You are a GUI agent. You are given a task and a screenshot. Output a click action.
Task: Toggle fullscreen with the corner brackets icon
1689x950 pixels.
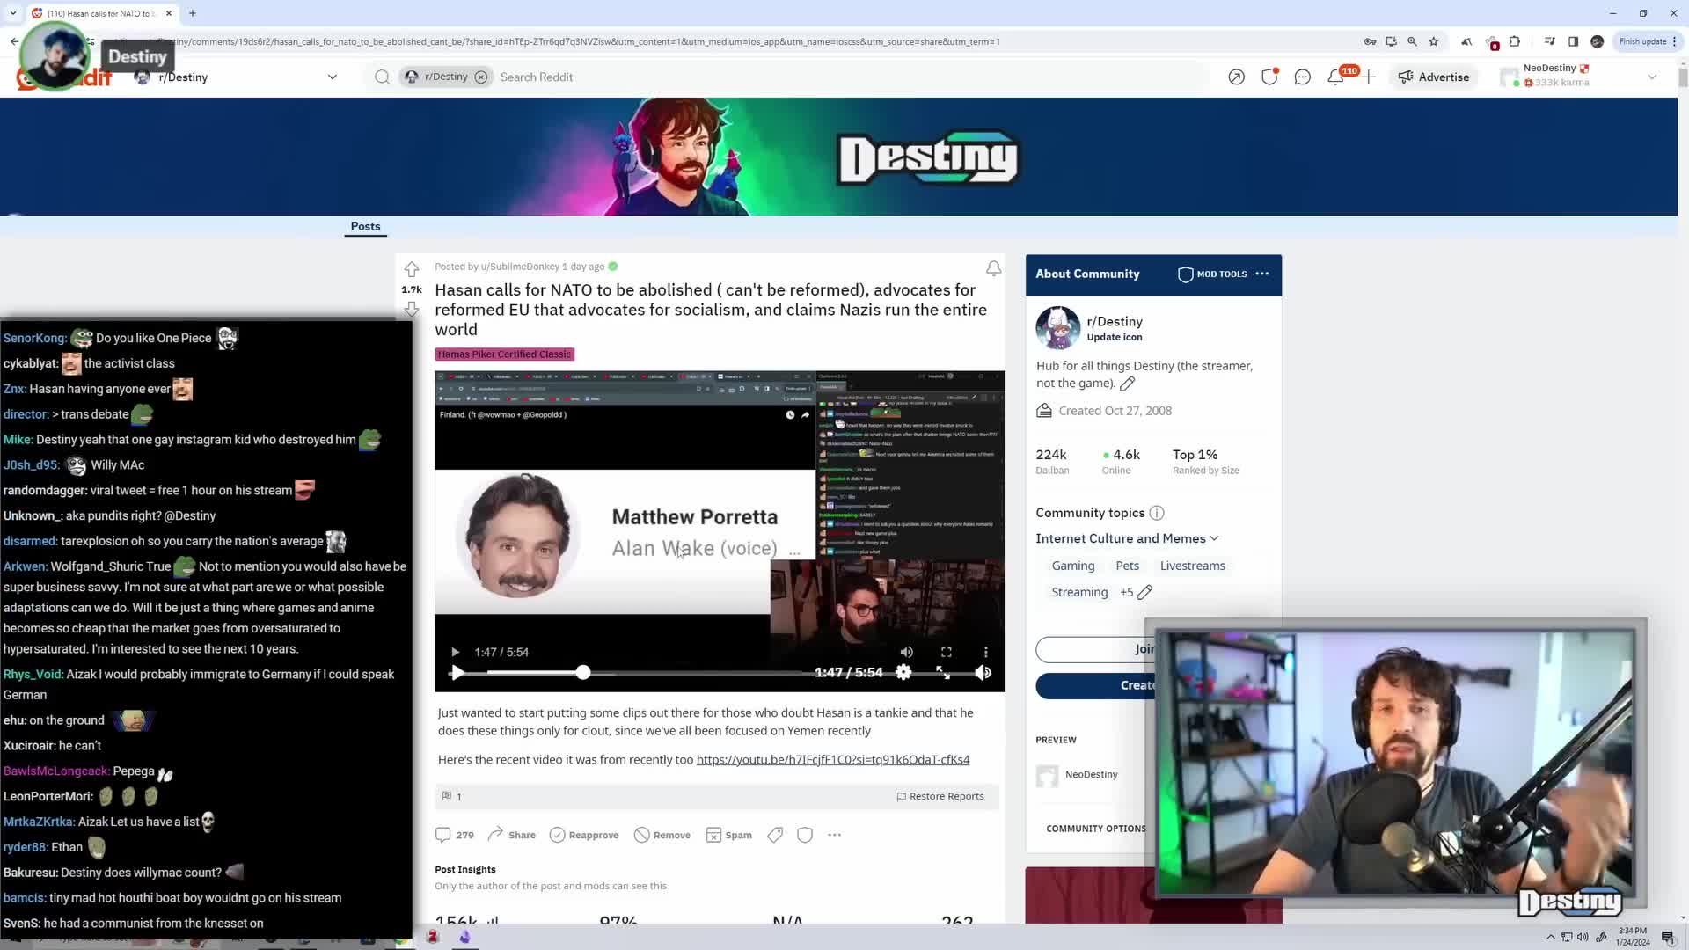point(947,652)
